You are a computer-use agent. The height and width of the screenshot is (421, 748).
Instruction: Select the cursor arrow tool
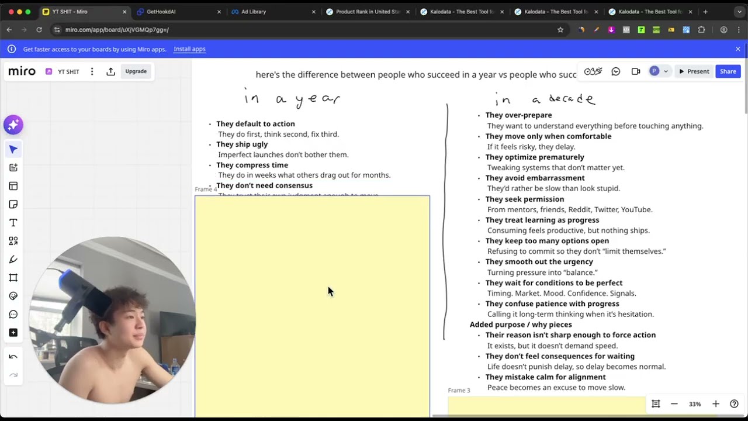[x=13, y=150]
